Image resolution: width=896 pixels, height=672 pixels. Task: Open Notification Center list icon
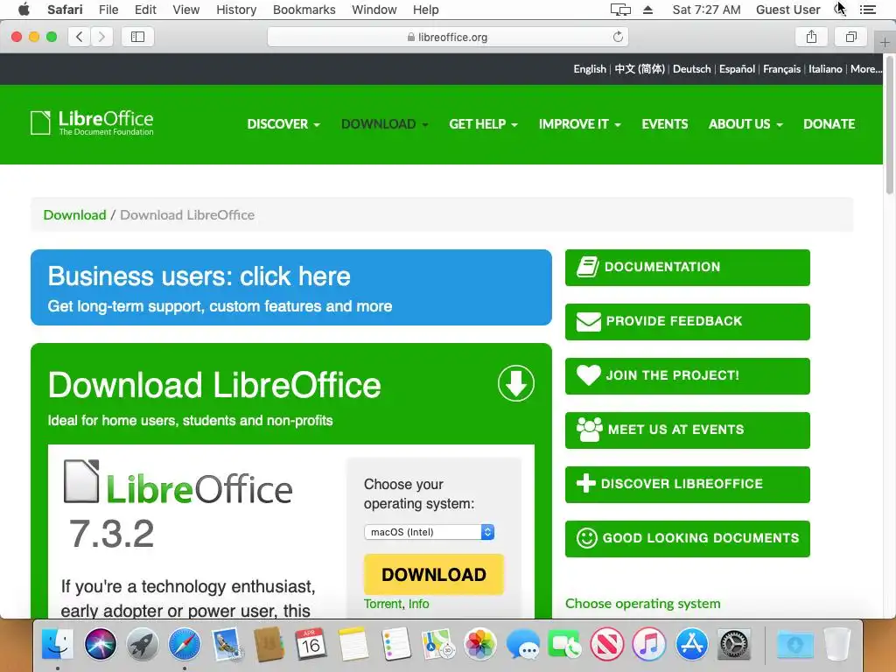click(868, 10)
